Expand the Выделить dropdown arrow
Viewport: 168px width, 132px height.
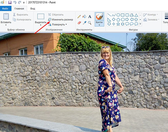point(41,25)
